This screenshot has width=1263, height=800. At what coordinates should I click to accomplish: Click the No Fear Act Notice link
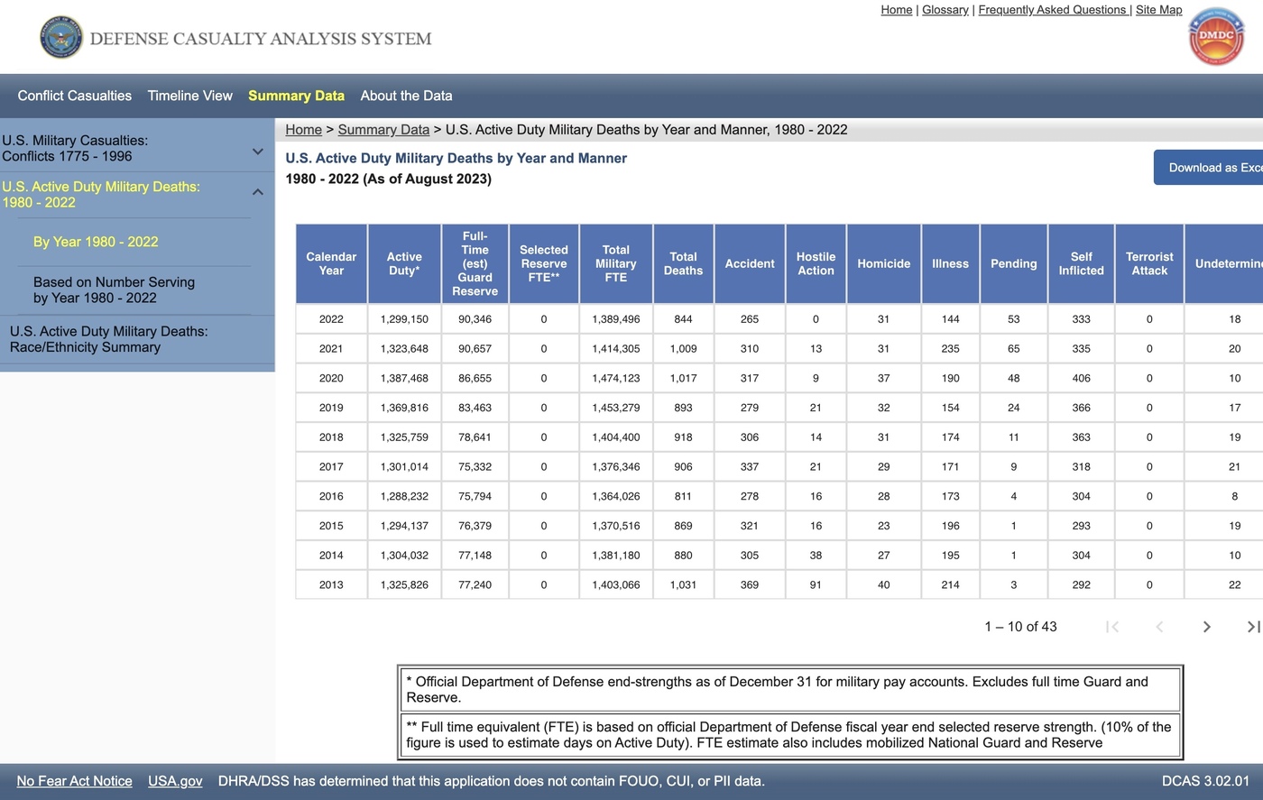pos(74,781)
